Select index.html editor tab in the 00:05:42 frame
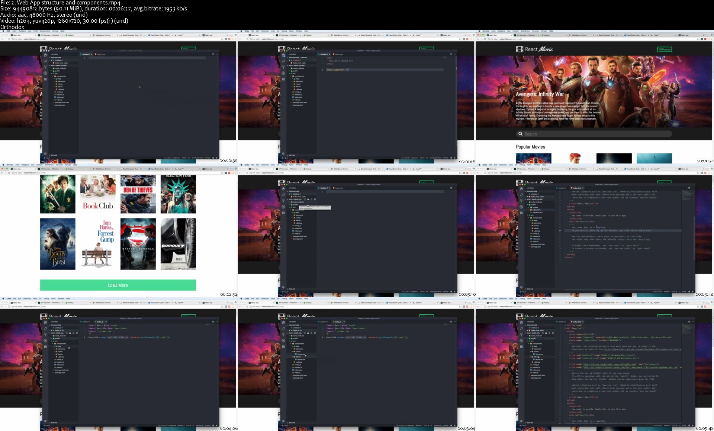This screenshot has height=431, width=714. [x=577, y=322]
